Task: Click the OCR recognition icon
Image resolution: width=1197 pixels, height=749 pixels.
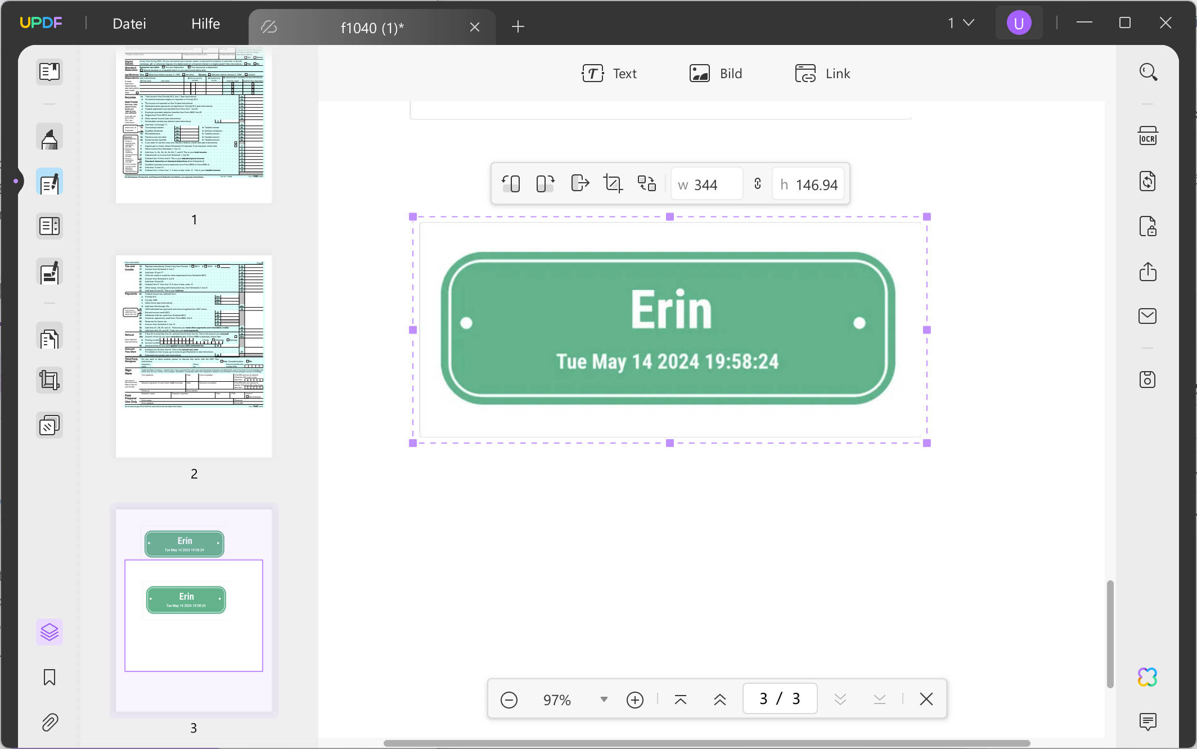Action: (x=1147, y=137)
